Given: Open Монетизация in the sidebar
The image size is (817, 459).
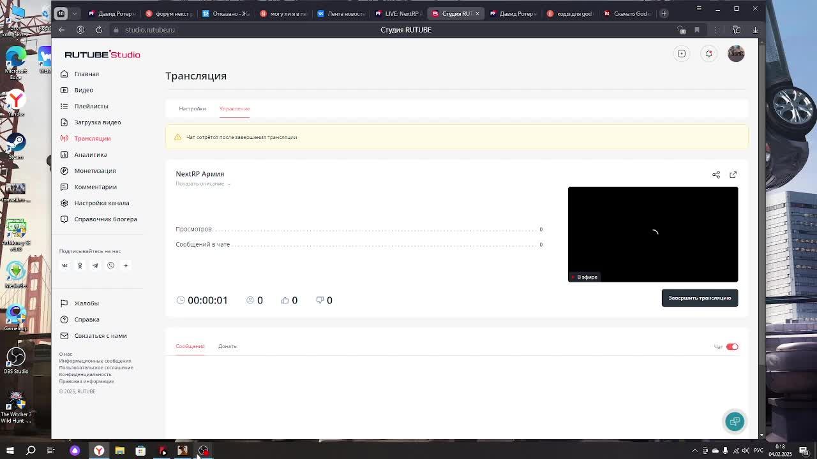Looking at the screenshot, I should pyautogui.click(x=95, y=171).
